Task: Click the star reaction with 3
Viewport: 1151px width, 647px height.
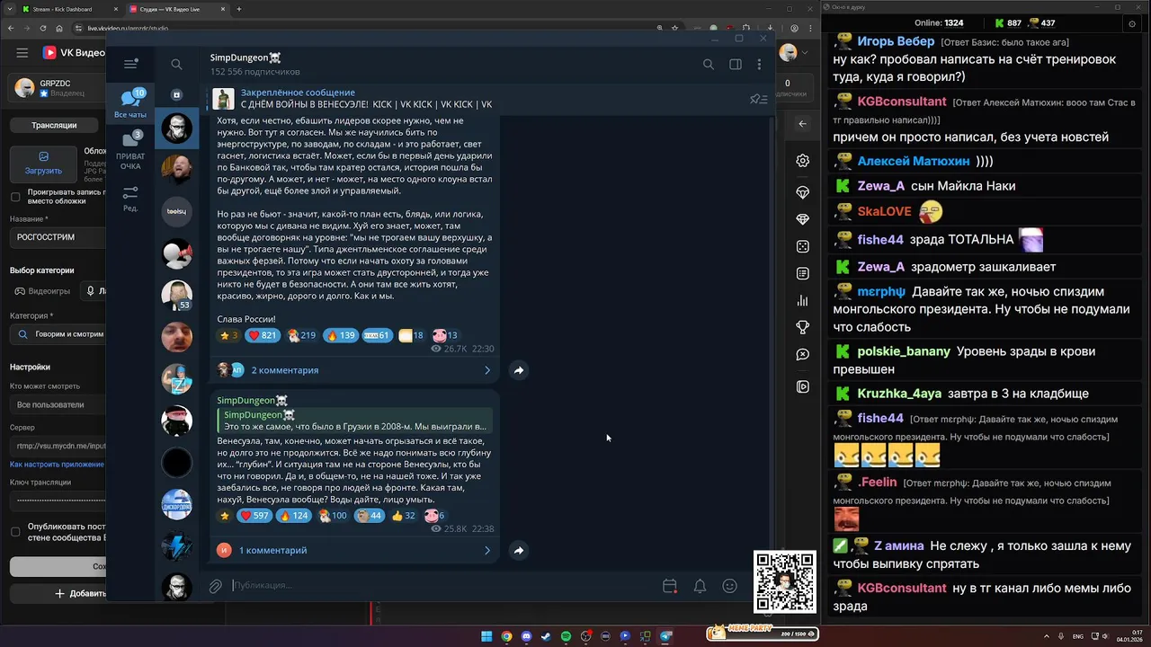Action: click(228, 335)
